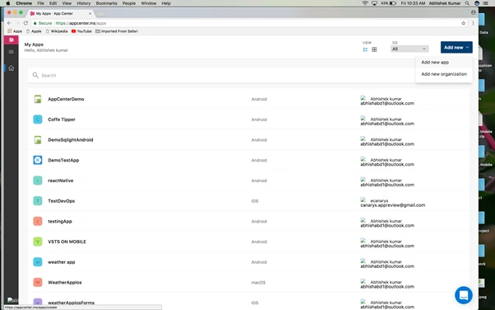Open the Bookmarks menu
Viewport: 495px width, 310px height.
[106, 3]
